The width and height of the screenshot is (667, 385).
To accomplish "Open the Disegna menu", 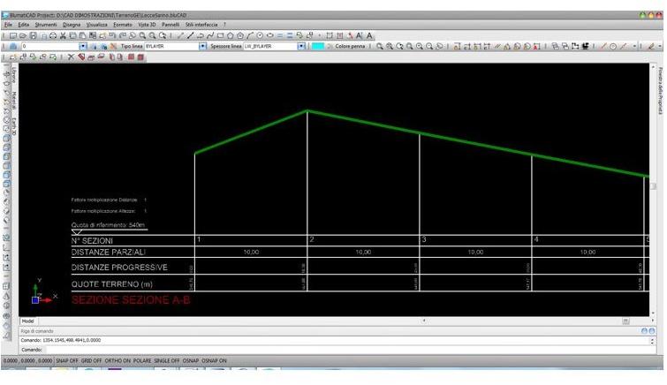I will pos(72,25).
